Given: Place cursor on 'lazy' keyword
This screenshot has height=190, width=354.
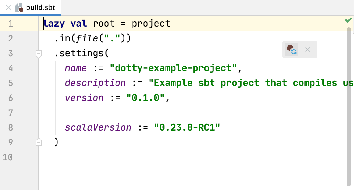Looking at the screenshot, I should (54, 24).
